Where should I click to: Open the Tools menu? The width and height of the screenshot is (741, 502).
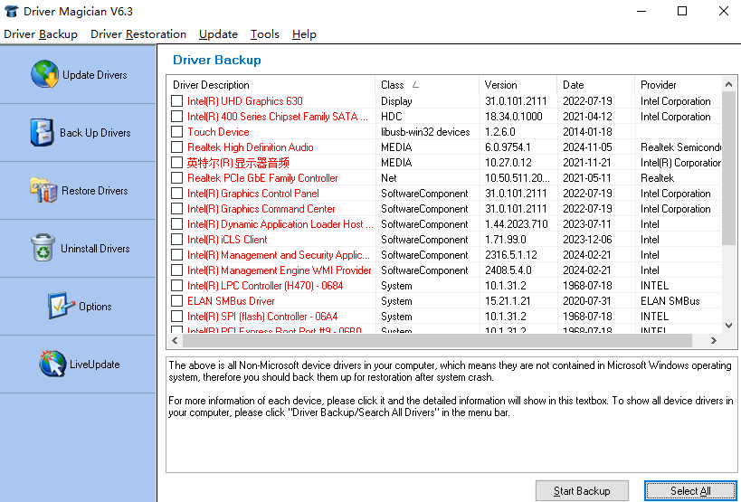click(265, 34)
